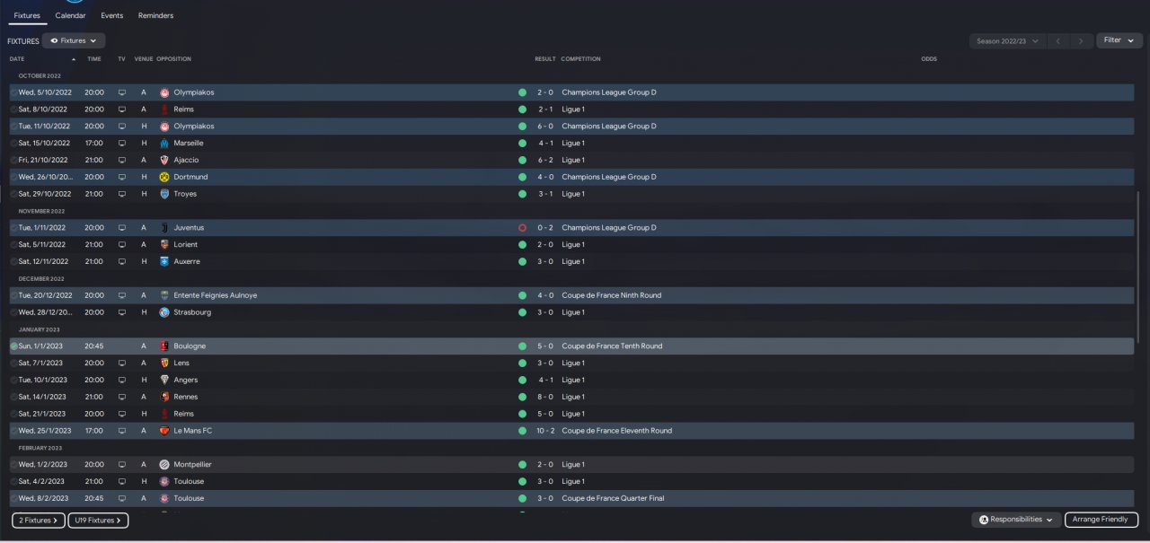Click the Montpellier club badge
1150x543 pixels.
[164, 465]
